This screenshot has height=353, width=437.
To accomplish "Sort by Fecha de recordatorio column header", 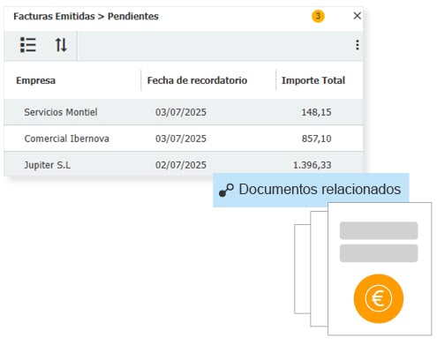I will point(197,80).
